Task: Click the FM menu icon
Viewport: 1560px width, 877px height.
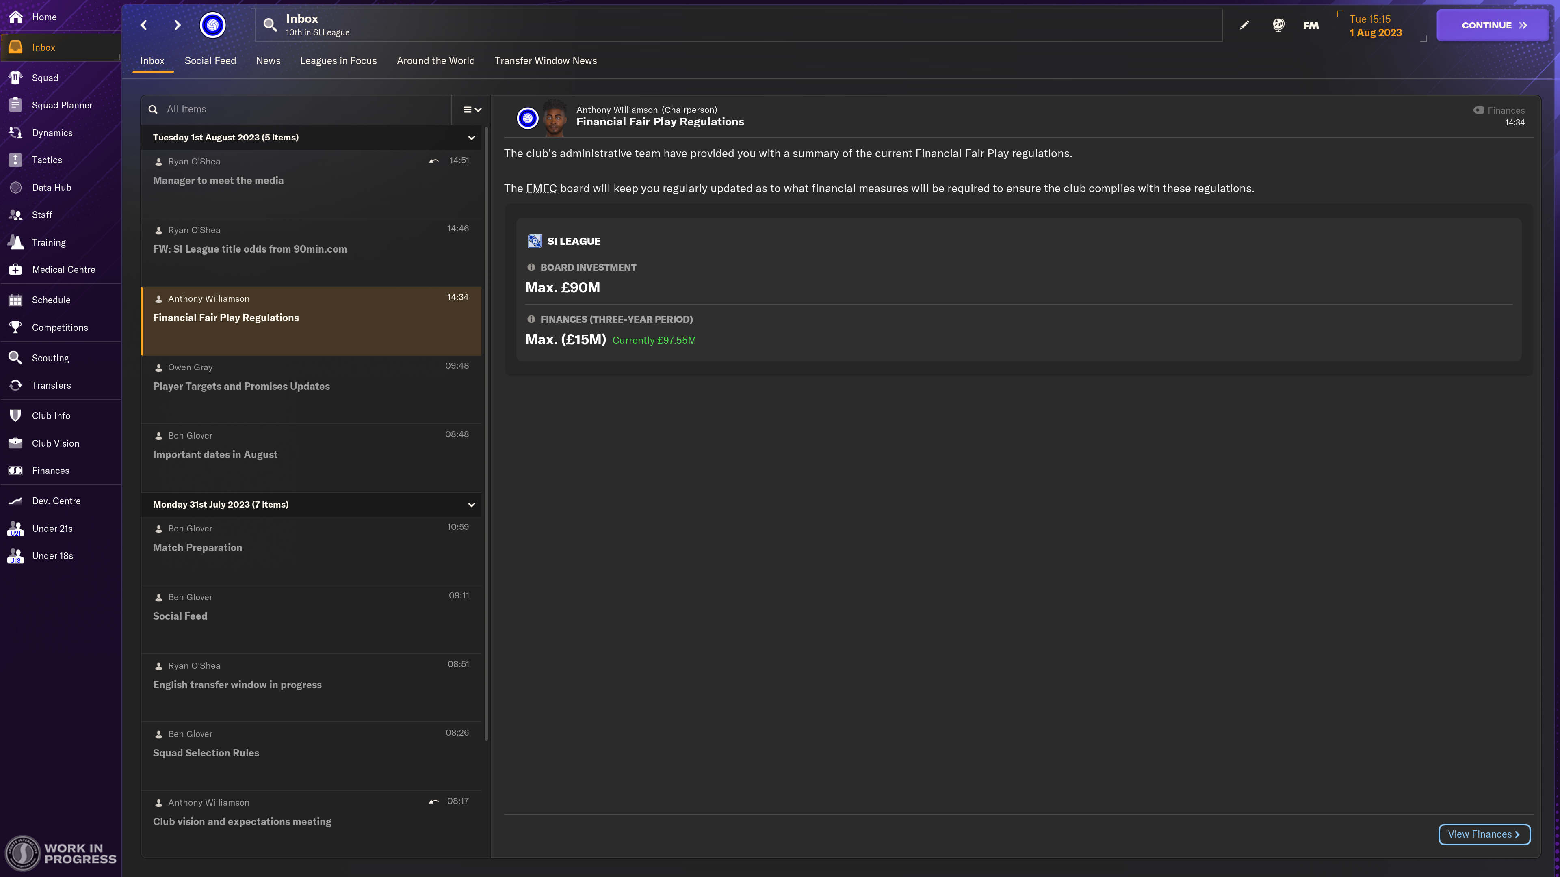Action: 1311,26
